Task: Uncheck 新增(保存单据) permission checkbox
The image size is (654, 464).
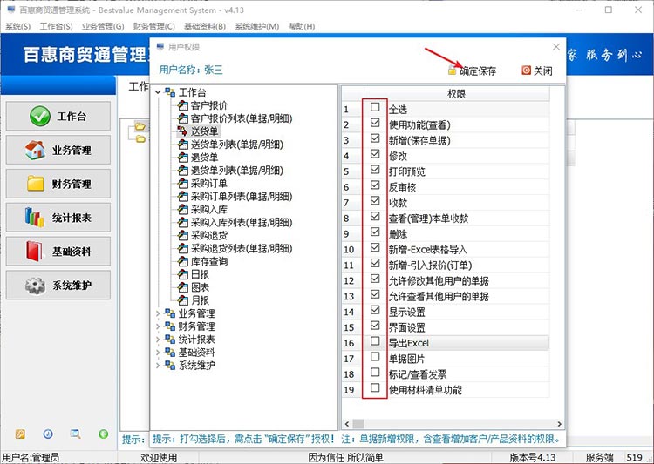Action: 375,138
